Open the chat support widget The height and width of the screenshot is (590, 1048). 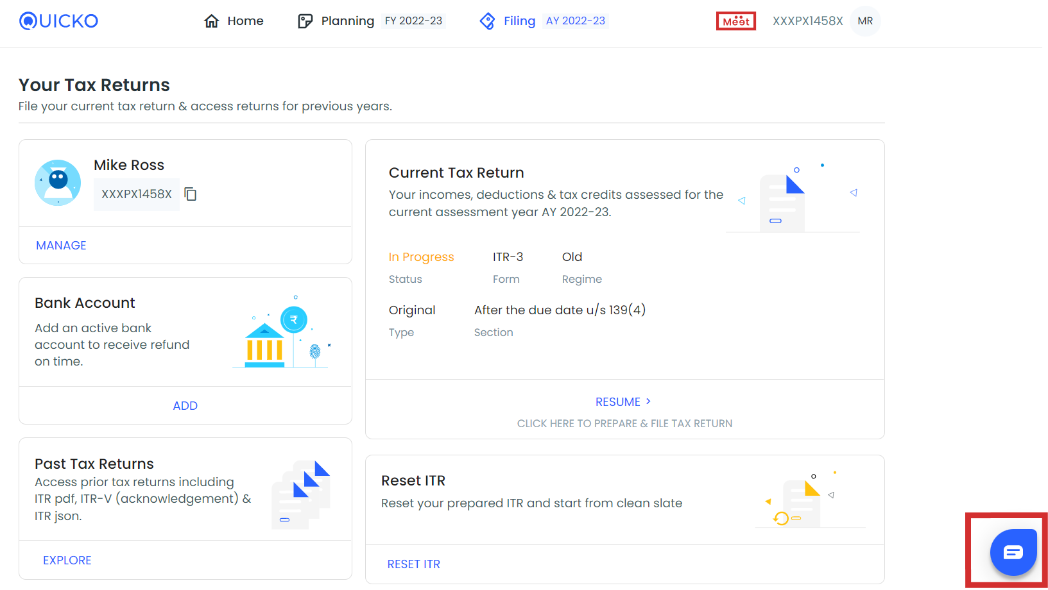click(x=1013, y=552)
